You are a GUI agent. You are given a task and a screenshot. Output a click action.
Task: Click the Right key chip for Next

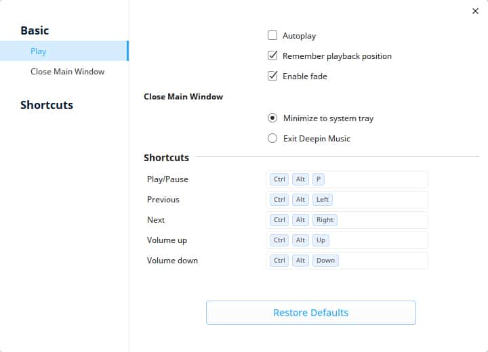click(325, 220)
